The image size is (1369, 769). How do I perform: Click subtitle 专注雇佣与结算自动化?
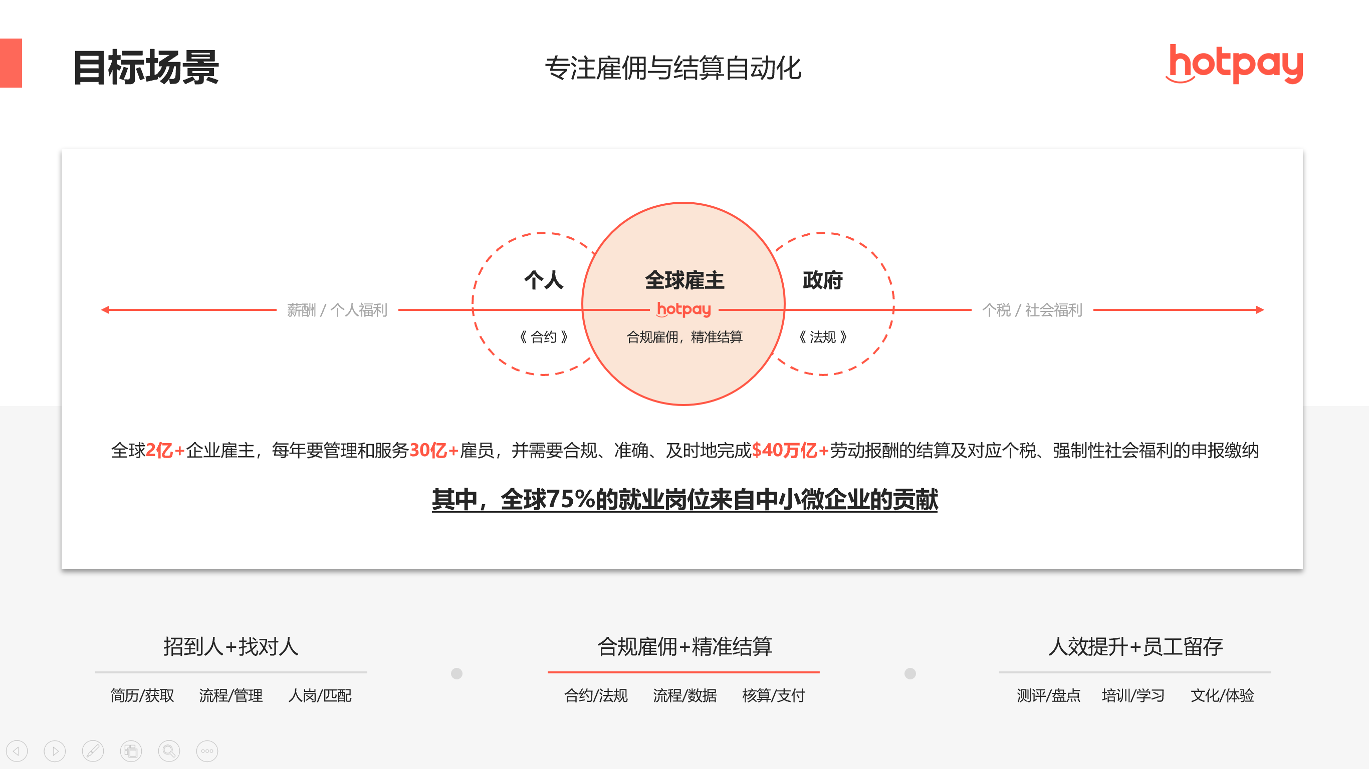[673, 68]
